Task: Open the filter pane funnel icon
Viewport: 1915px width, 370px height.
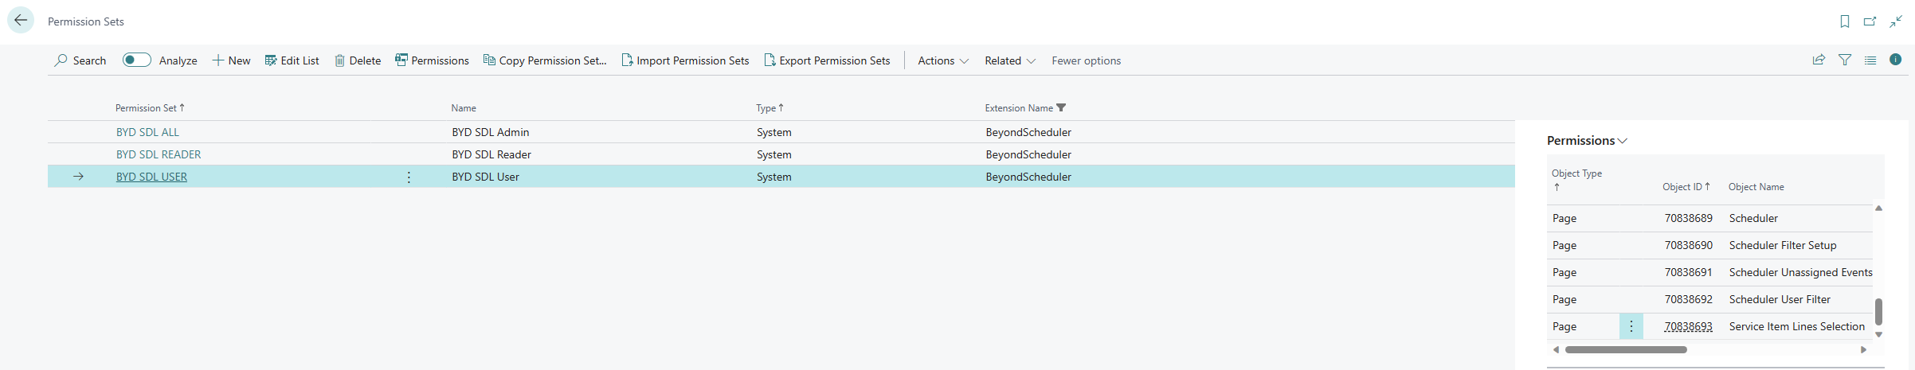Action: pos(1845,60)
